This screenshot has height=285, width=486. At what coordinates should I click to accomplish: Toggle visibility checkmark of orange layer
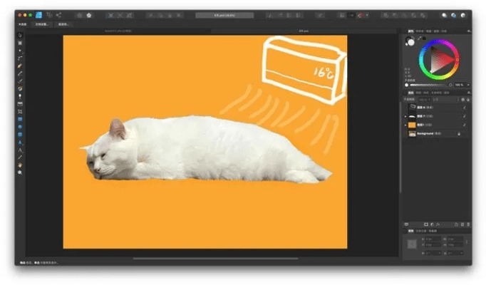coord(465,125)
